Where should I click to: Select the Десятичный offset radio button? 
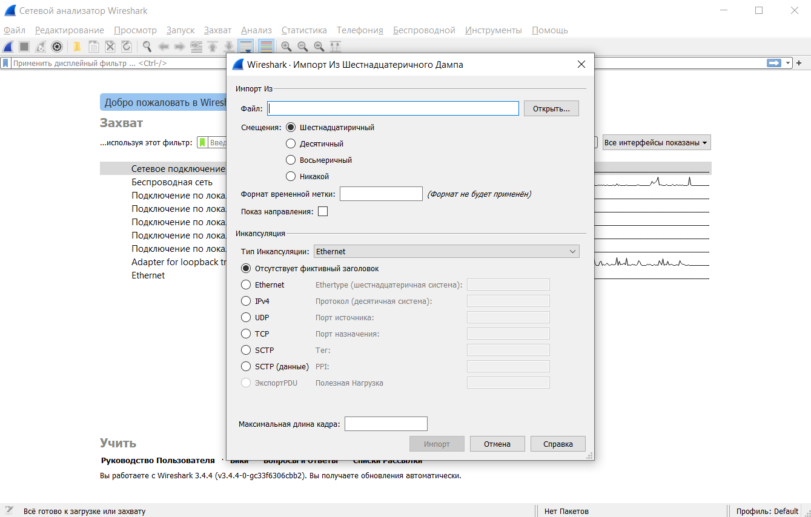291,144
